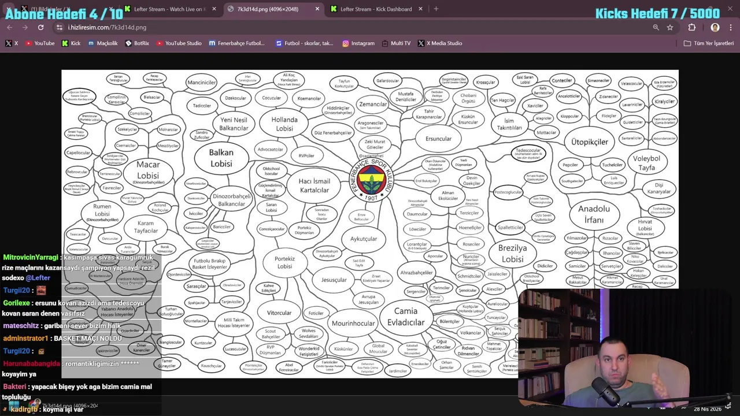Close the Kick Dashboard tab

[420, 9]
